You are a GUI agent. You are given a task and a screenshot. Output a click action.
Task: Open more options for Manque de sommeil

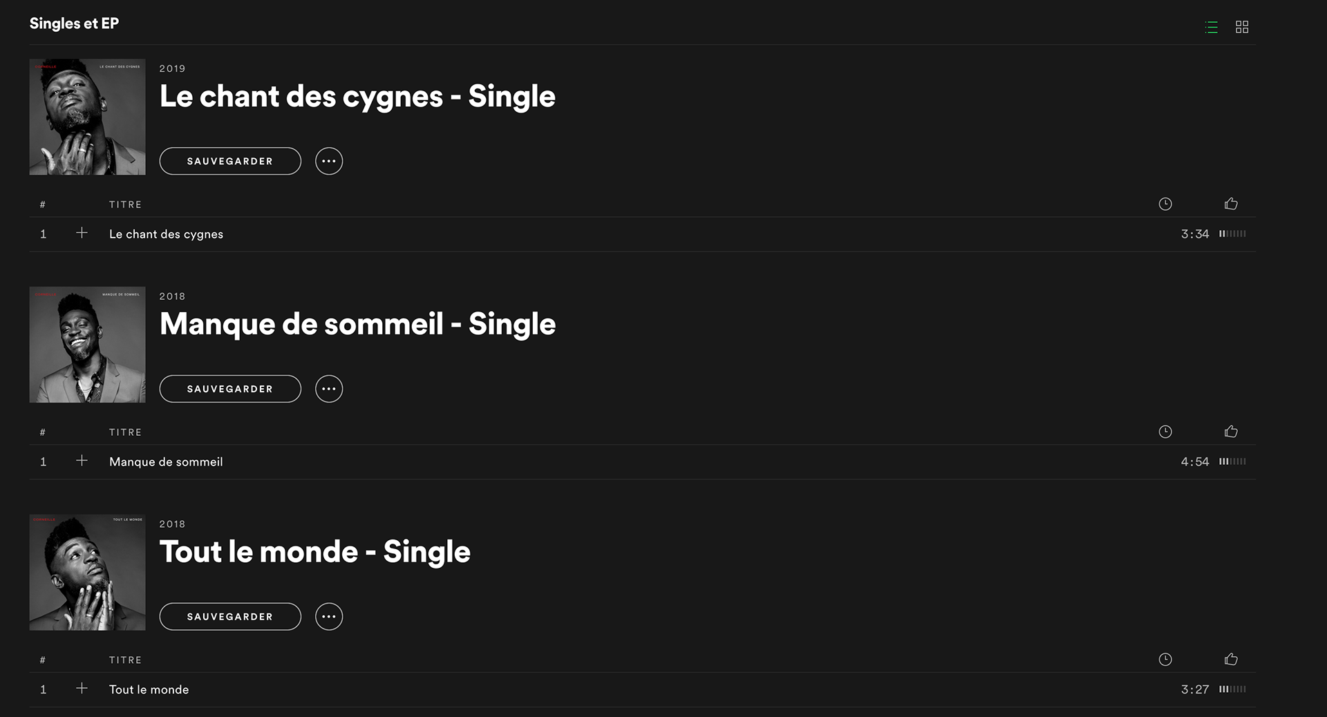[x=329, y=389]
